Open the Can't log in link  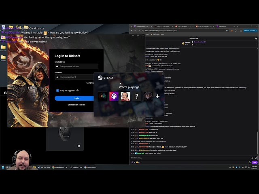pyautogui.click(x=90, y=83)
